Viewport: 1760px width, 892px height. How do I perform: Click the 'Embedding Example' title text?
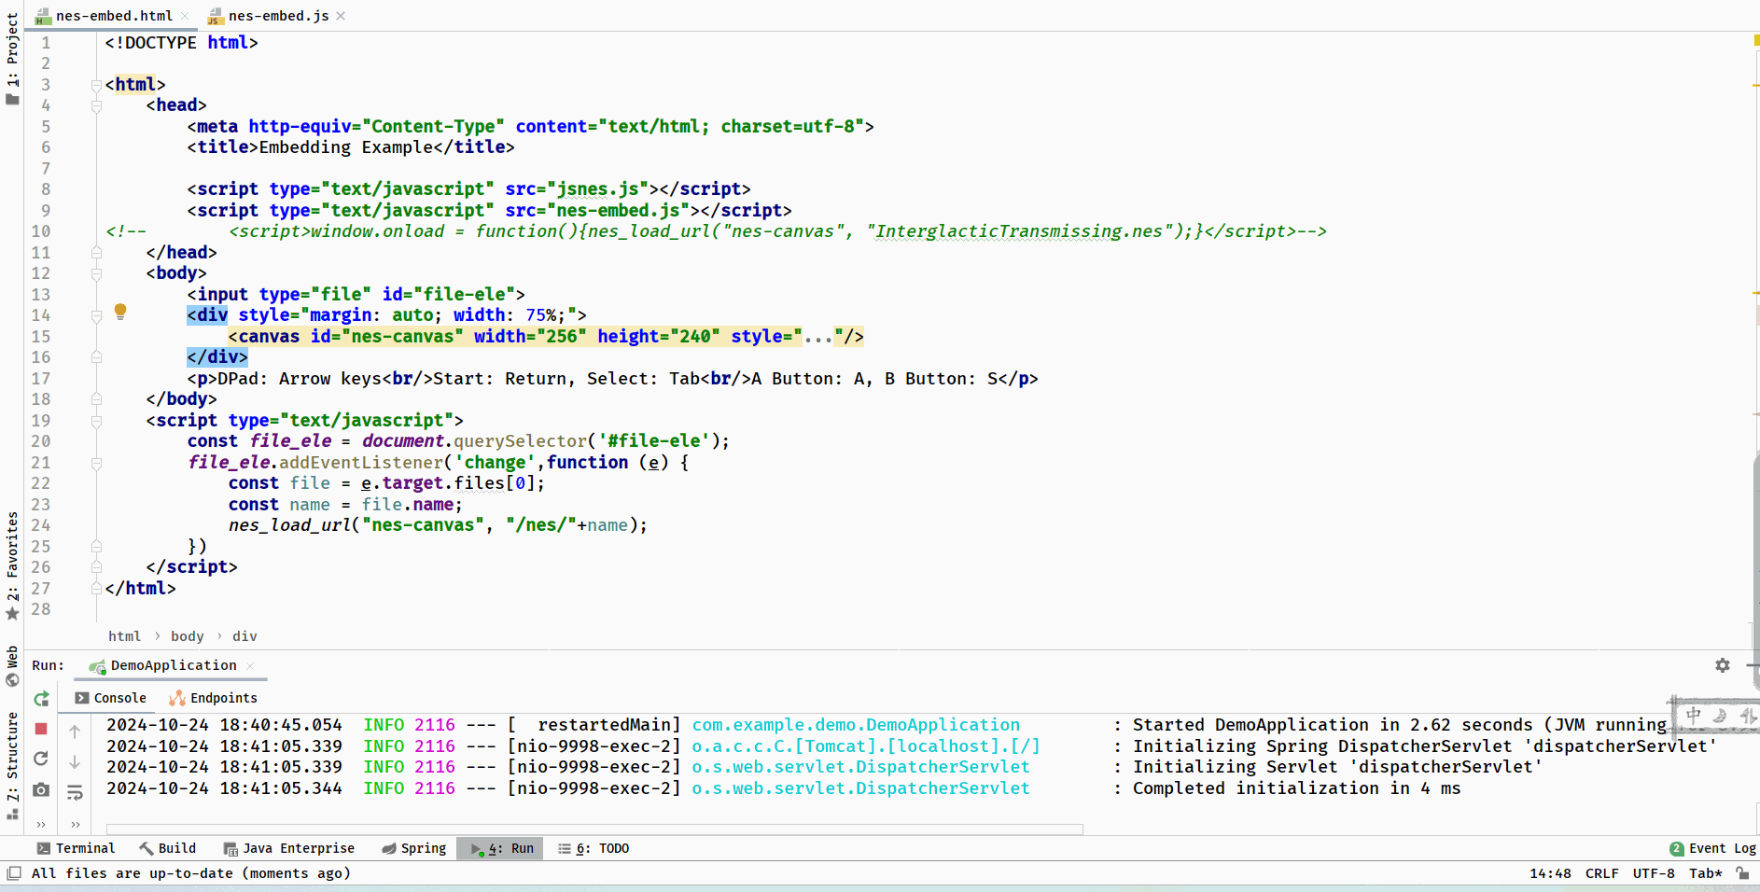pos(345,147)
